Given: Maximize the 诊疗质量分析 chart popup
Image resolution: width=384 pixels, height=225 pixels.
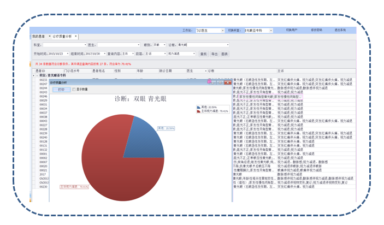Looking at the screenshot, I should (220, 82).
